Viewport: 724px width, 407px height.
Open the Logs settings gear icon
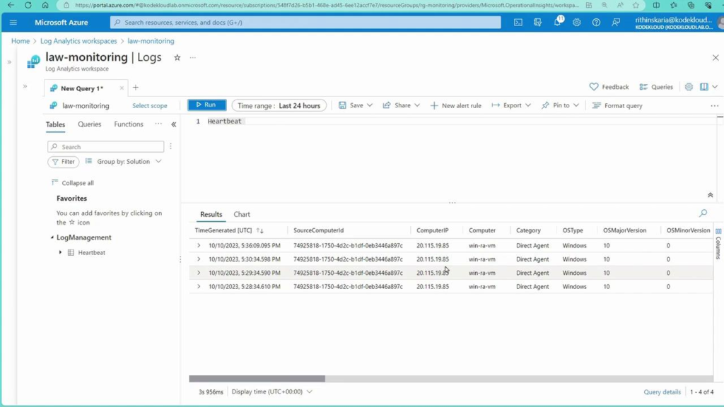point(689,86)
